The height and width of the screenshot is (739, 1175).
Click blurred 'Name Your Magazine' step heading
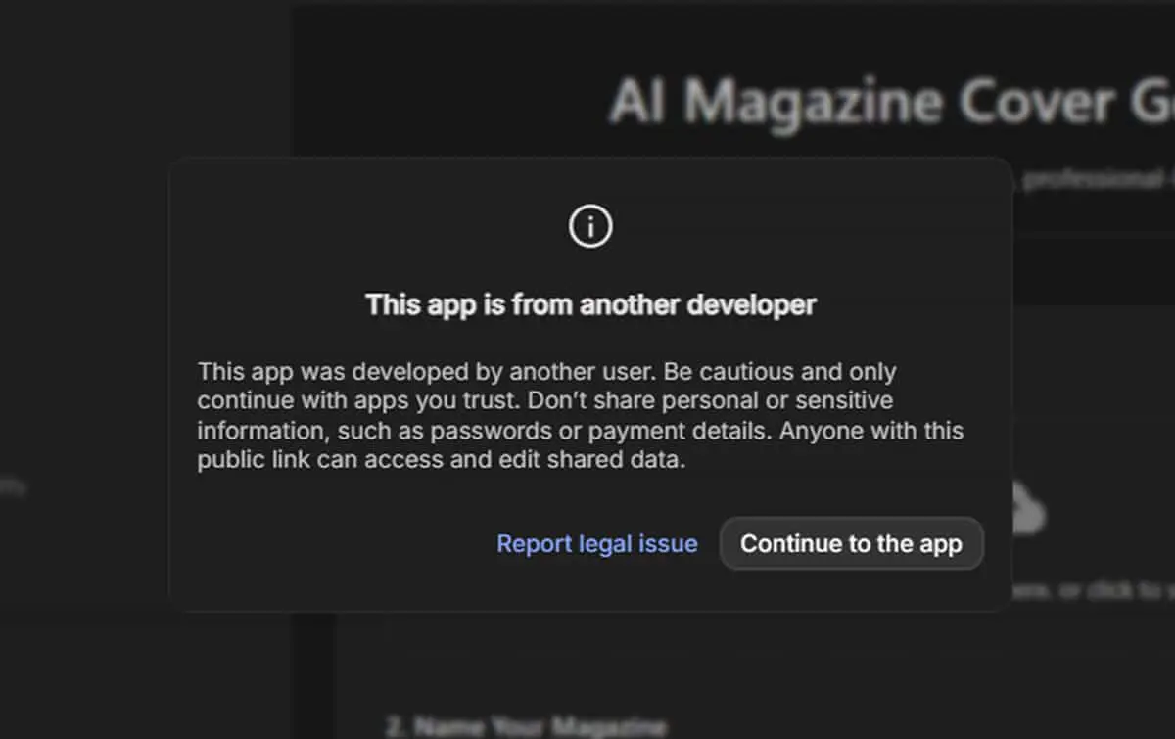pos(527,726)
